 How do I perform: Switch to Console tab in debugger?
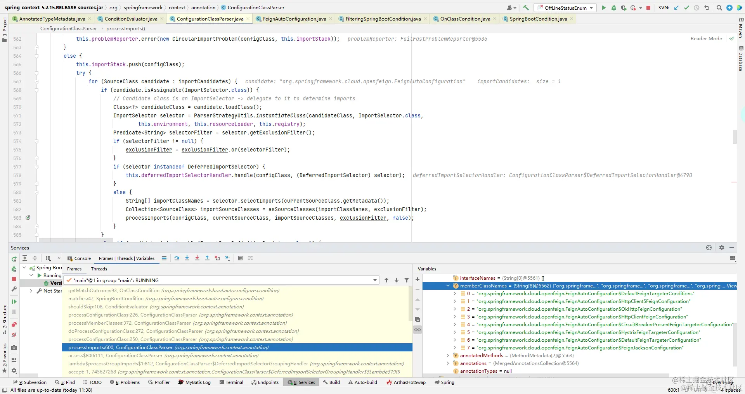coord(79,258)
